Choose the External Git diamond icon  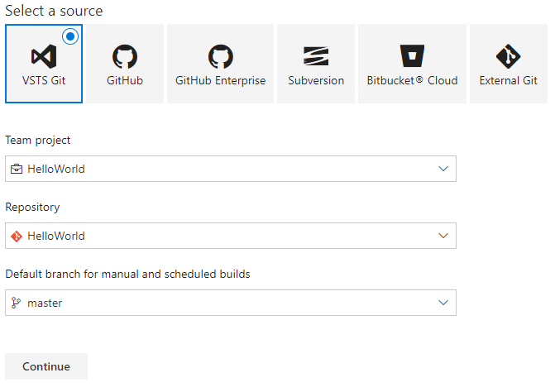click(508, 56)
